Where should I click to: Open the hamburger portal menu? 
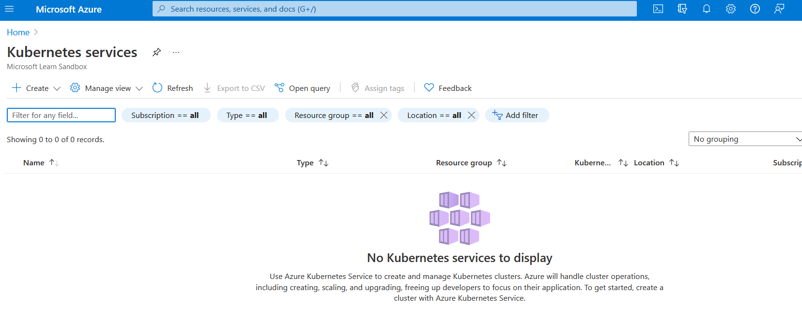tap(9, 9)
